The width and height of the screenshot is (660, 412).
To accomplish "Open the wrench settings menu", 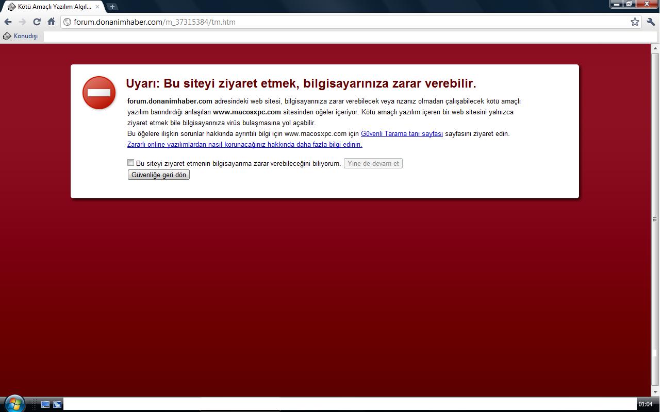I will (651, 22).
